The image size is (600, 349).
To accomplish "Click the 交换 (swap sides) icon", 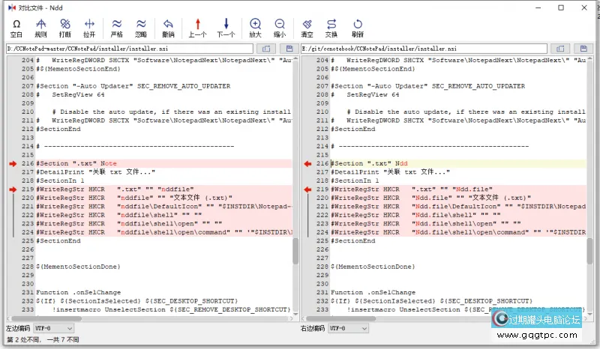I will (x=331, y=28).
